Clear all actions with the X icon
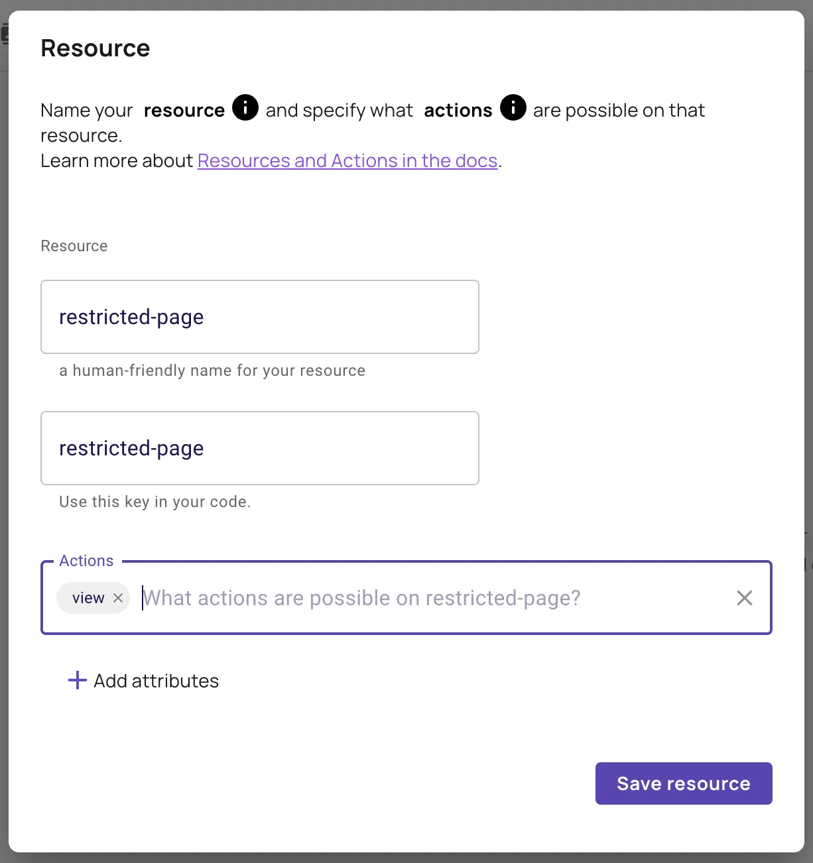This screenshot has height=863, width=813. [x=744, y=598]
